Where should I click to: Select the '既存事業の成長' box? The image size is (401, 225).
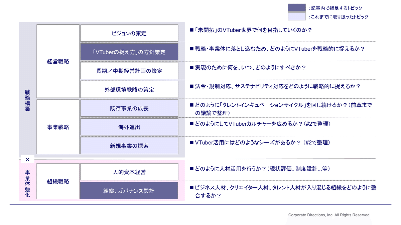tap(129, 108)
